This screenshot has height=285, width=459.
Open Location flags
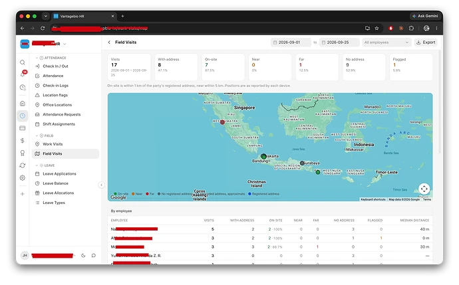click(65, 95)
